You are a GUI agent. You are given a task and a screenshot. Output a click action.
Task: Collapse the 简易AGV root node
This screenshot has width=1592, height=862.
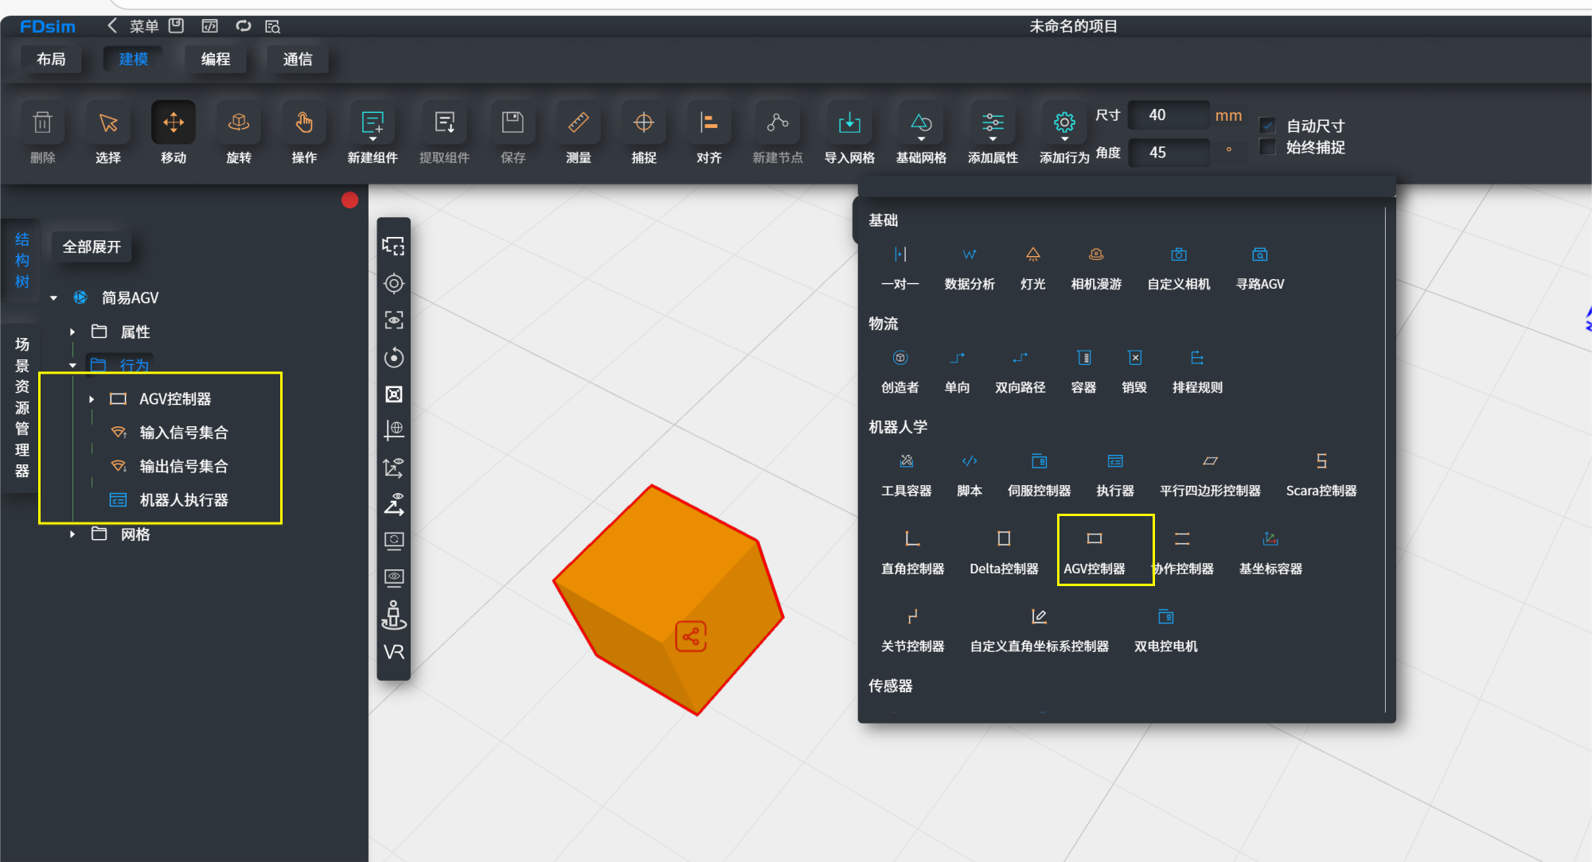click(53, 298)
